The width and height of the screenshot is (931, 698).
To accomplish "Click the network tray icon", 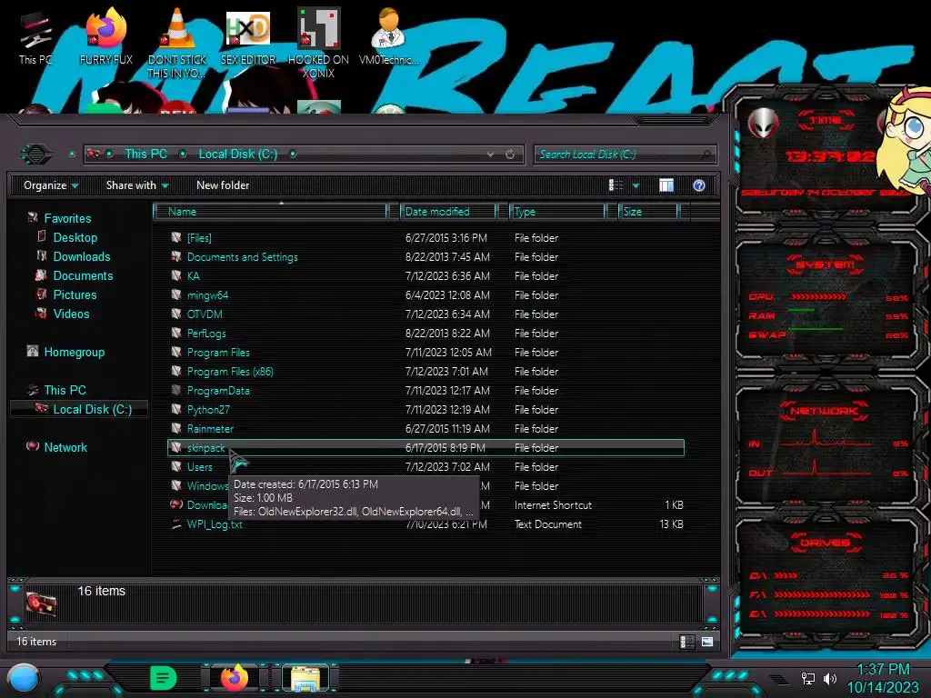I will point(807,678).
